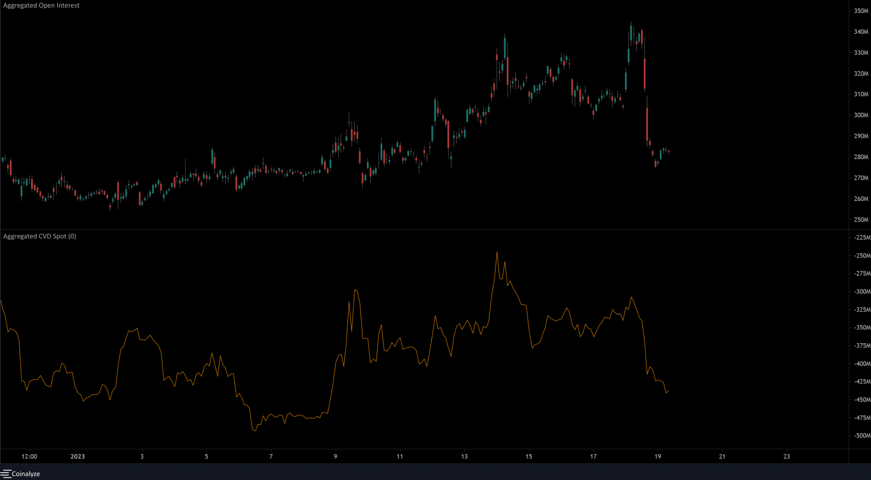Click the 260M open interest axis label
The image size is (871, 480).
click(861, 199)
